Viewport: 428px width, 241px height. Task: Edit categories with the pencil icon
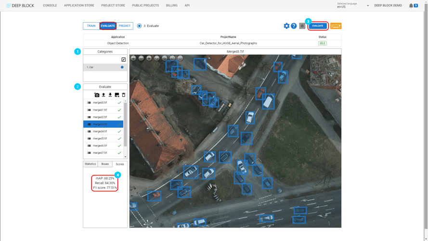point(123,60)
